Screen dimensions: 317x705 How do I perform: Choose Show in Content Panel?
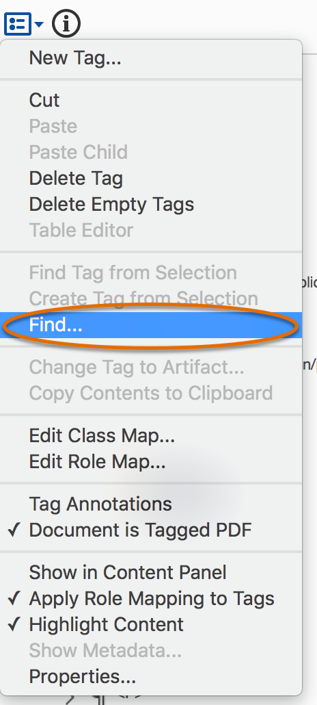coord(151,572)
